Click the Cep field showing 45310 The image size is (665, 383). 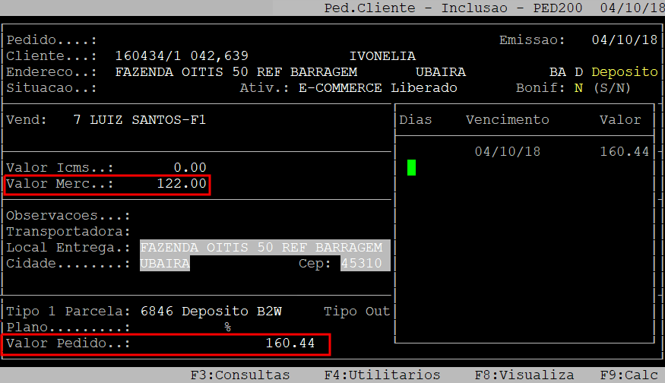click(363, 263)
